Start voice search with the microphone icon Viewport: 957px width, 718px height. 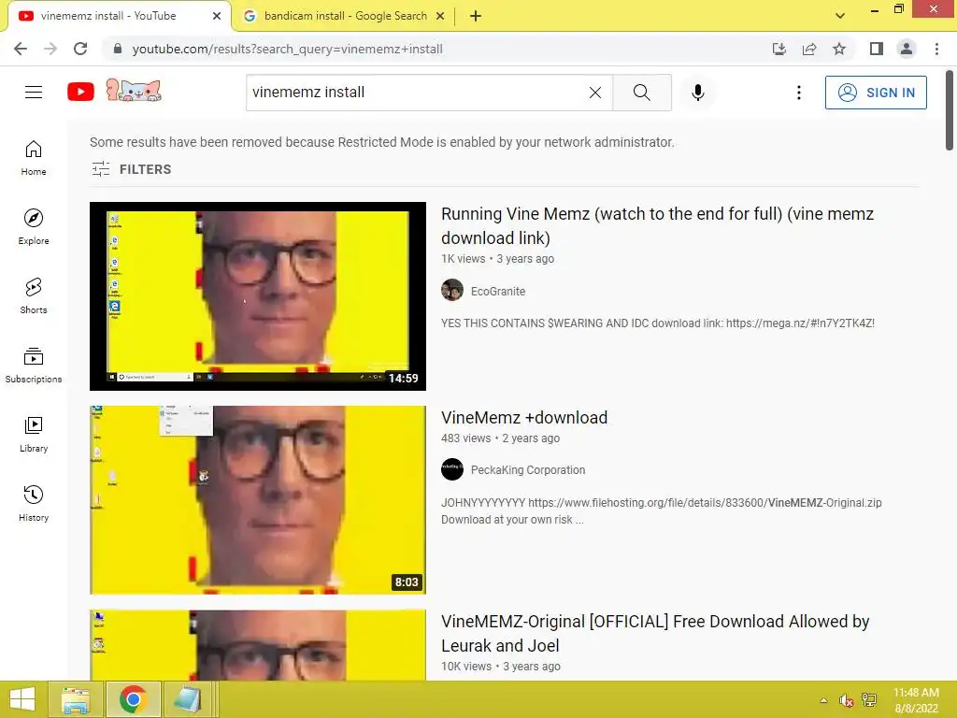pyautogui.click(x=697, y=93)
